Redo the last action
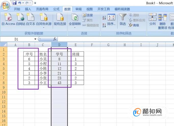Image resolution: width=174 pixels, height=126 pixels. pos(27,3)
